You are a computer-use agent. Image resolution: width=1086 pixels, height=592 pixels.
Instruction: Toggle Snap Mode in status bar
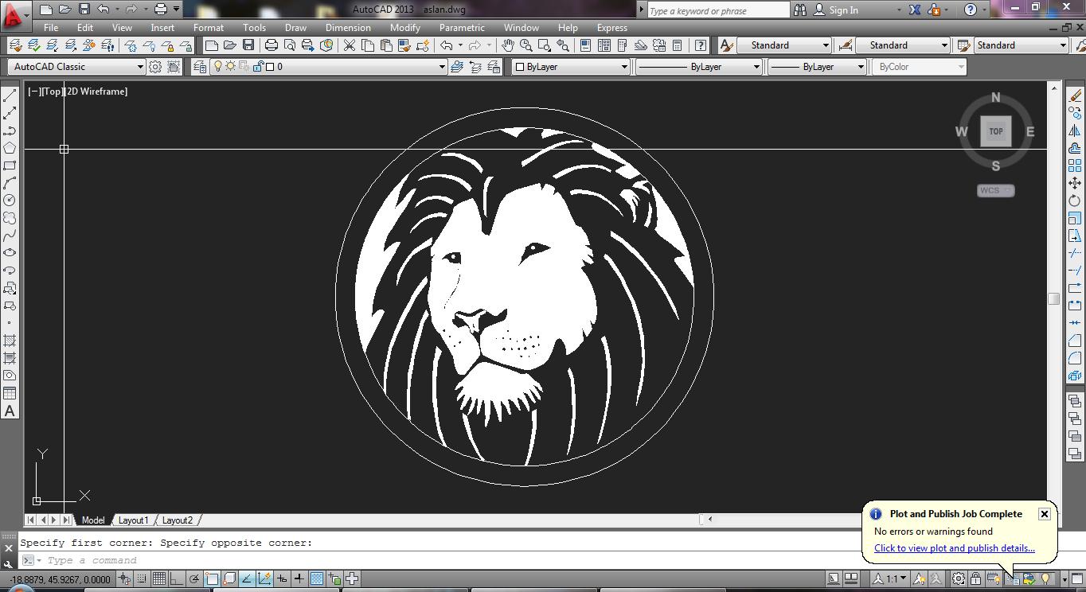point(141,578)
